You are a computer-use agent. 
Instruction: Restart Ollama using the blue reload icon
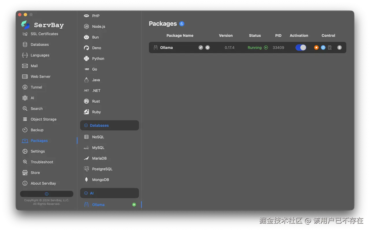pos(323,48)
